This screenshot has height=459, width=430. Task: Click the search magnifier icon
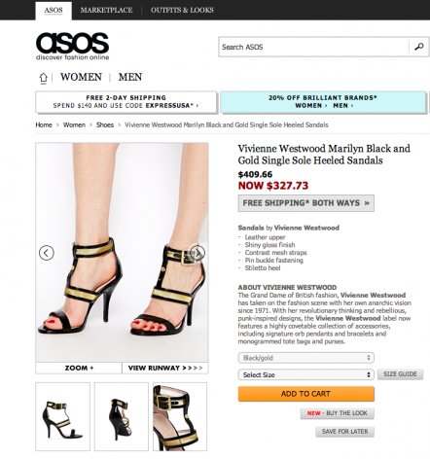[418, 47]
